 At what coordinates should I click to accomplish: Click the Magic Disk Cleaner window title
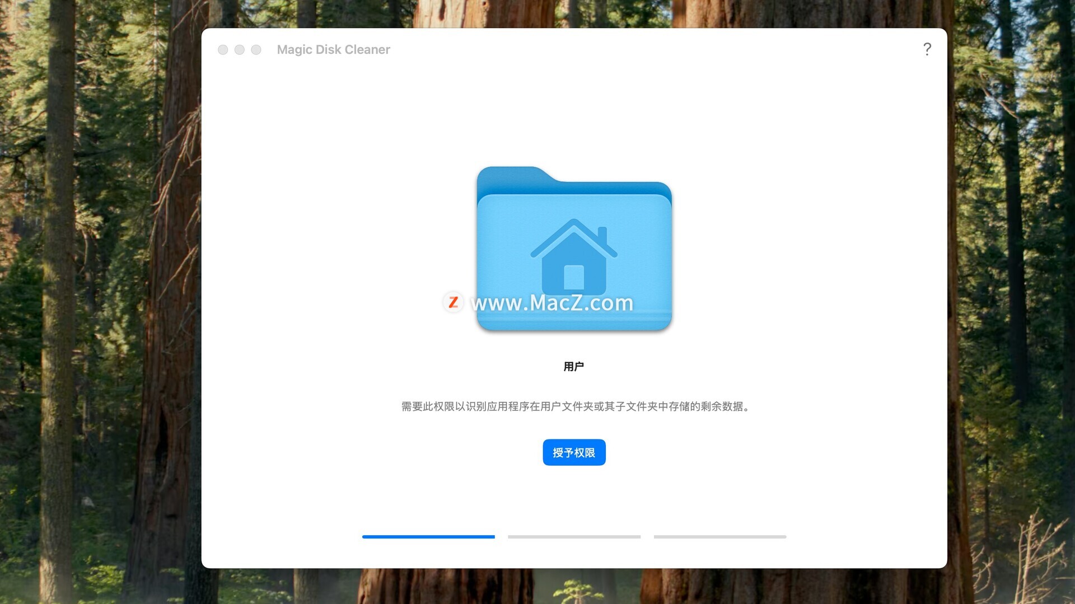click(x=334, y=50)
